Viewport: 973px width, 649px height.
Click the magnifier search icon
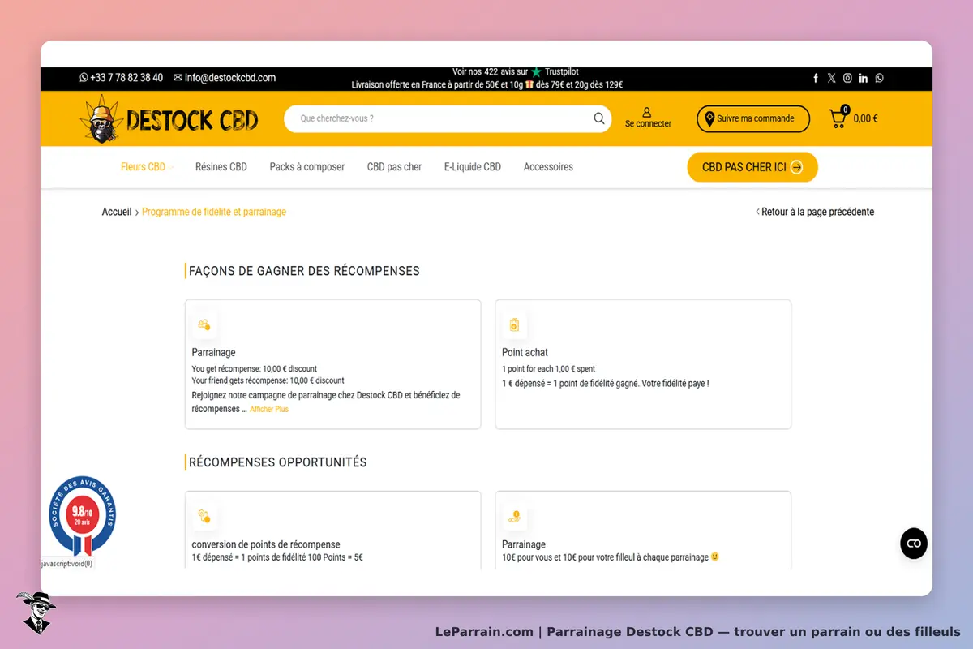[599, 118]
